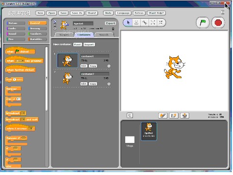Image resolution: width=233 pixels, height=175 pixels.
Task: Choose new sprite from file button
Action: [174, 116]
